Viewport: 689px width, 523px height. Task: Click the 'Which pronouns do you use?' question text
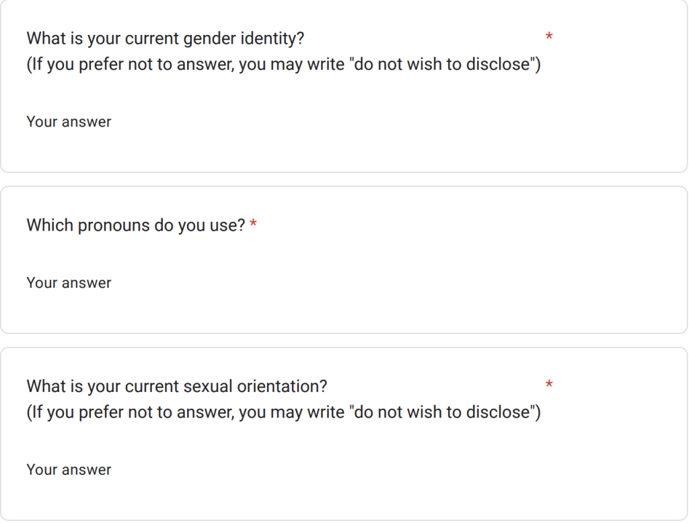pyautogui.click(x=136, y=225)
